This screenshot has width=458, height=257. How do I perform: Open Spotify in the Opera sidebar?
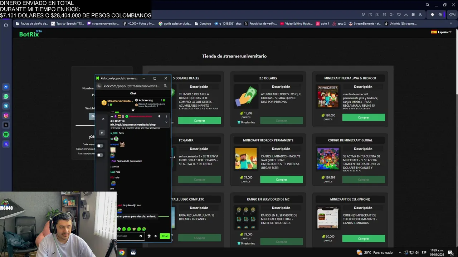pos(6,135)
